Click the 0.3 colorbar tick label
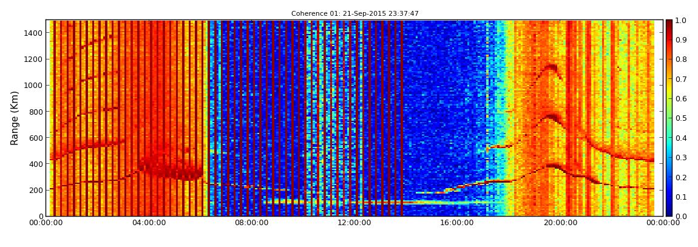698x247 pixels. (x=682, y=158)
